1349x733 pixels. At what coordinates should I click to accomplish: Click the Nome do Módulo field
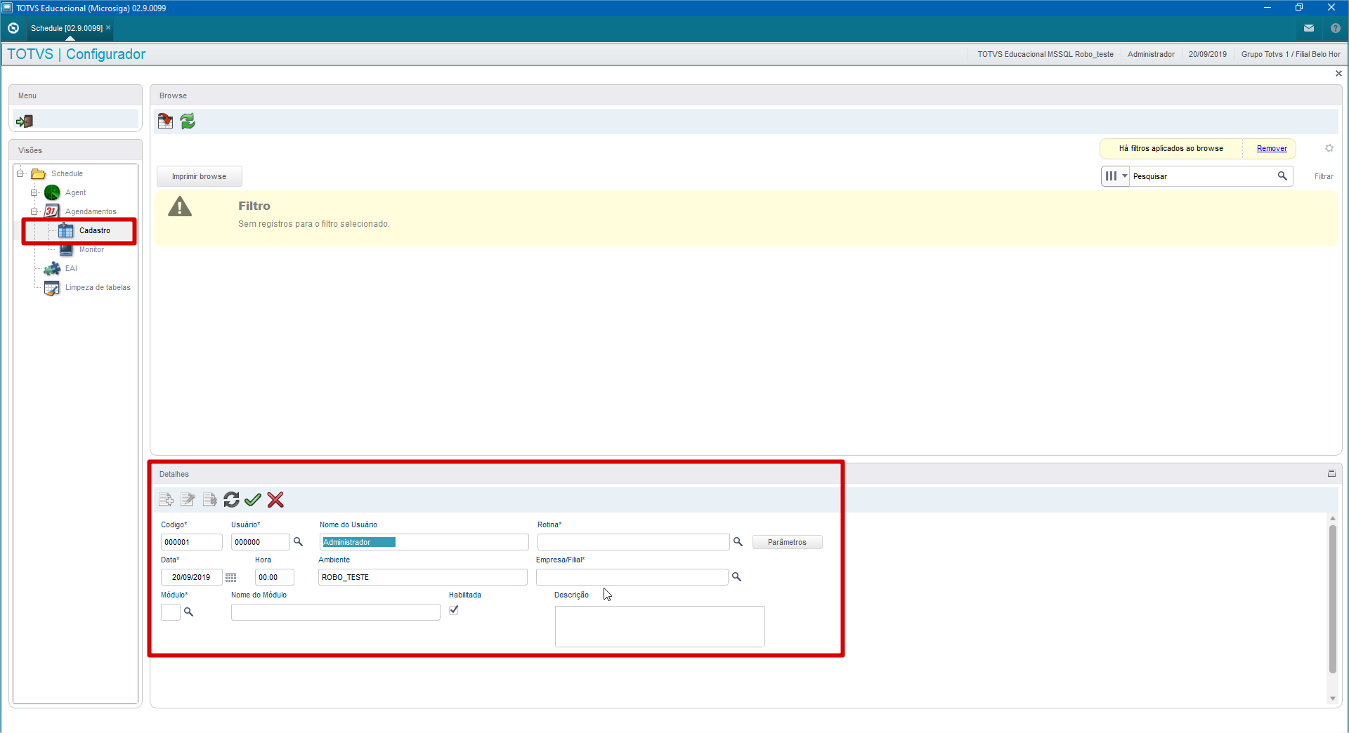click(x=335, y=612)
